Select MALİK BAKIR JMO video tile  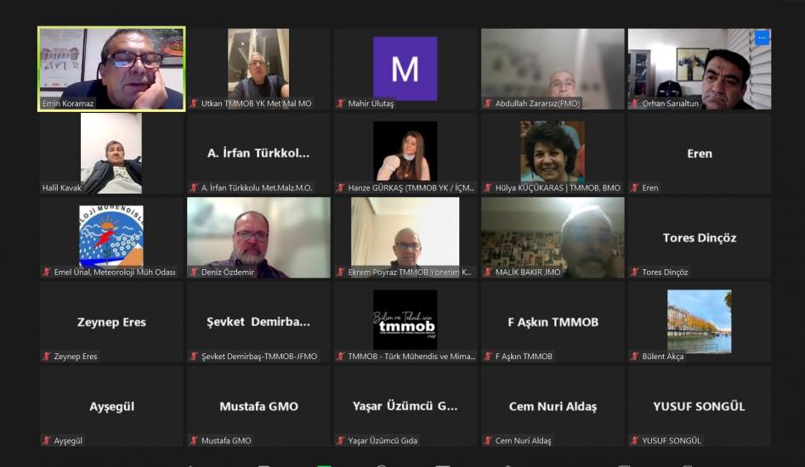point(553,238)
